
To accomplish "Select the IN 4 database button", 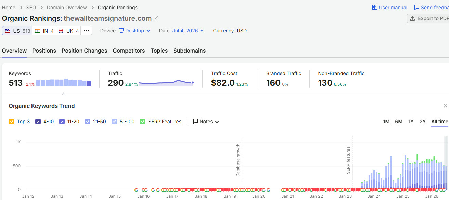I will 44,31.
